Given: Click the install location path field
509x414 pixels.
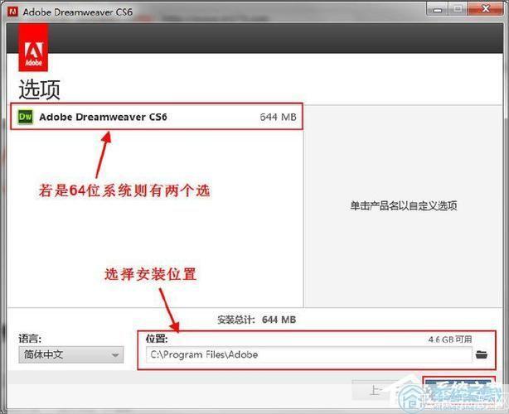Looking at the screenshot, I should (x=308, y=354).
